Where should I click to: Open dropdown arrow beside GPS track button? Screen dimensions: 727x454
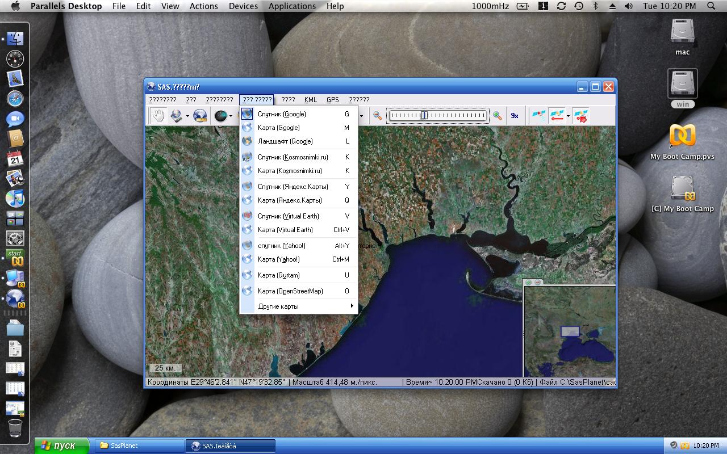(568, 116)
